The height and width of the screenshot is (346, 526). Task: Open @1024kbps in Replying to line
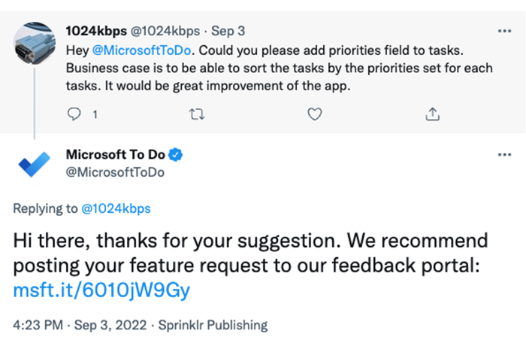(116, 208)
